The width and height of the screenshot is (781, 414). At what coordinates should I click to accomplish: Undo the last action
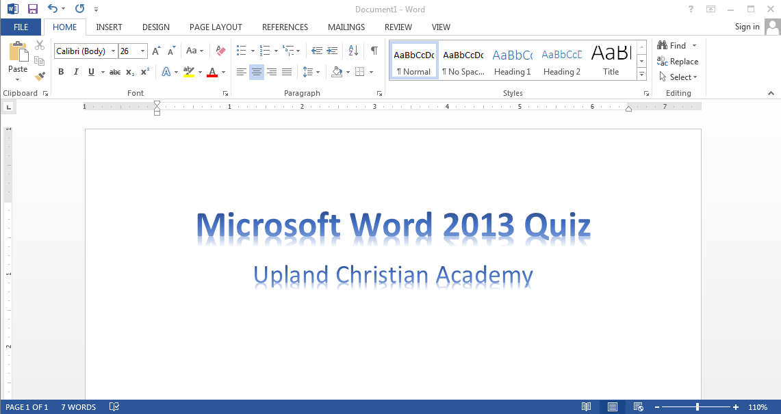click(x=52, y=8)
